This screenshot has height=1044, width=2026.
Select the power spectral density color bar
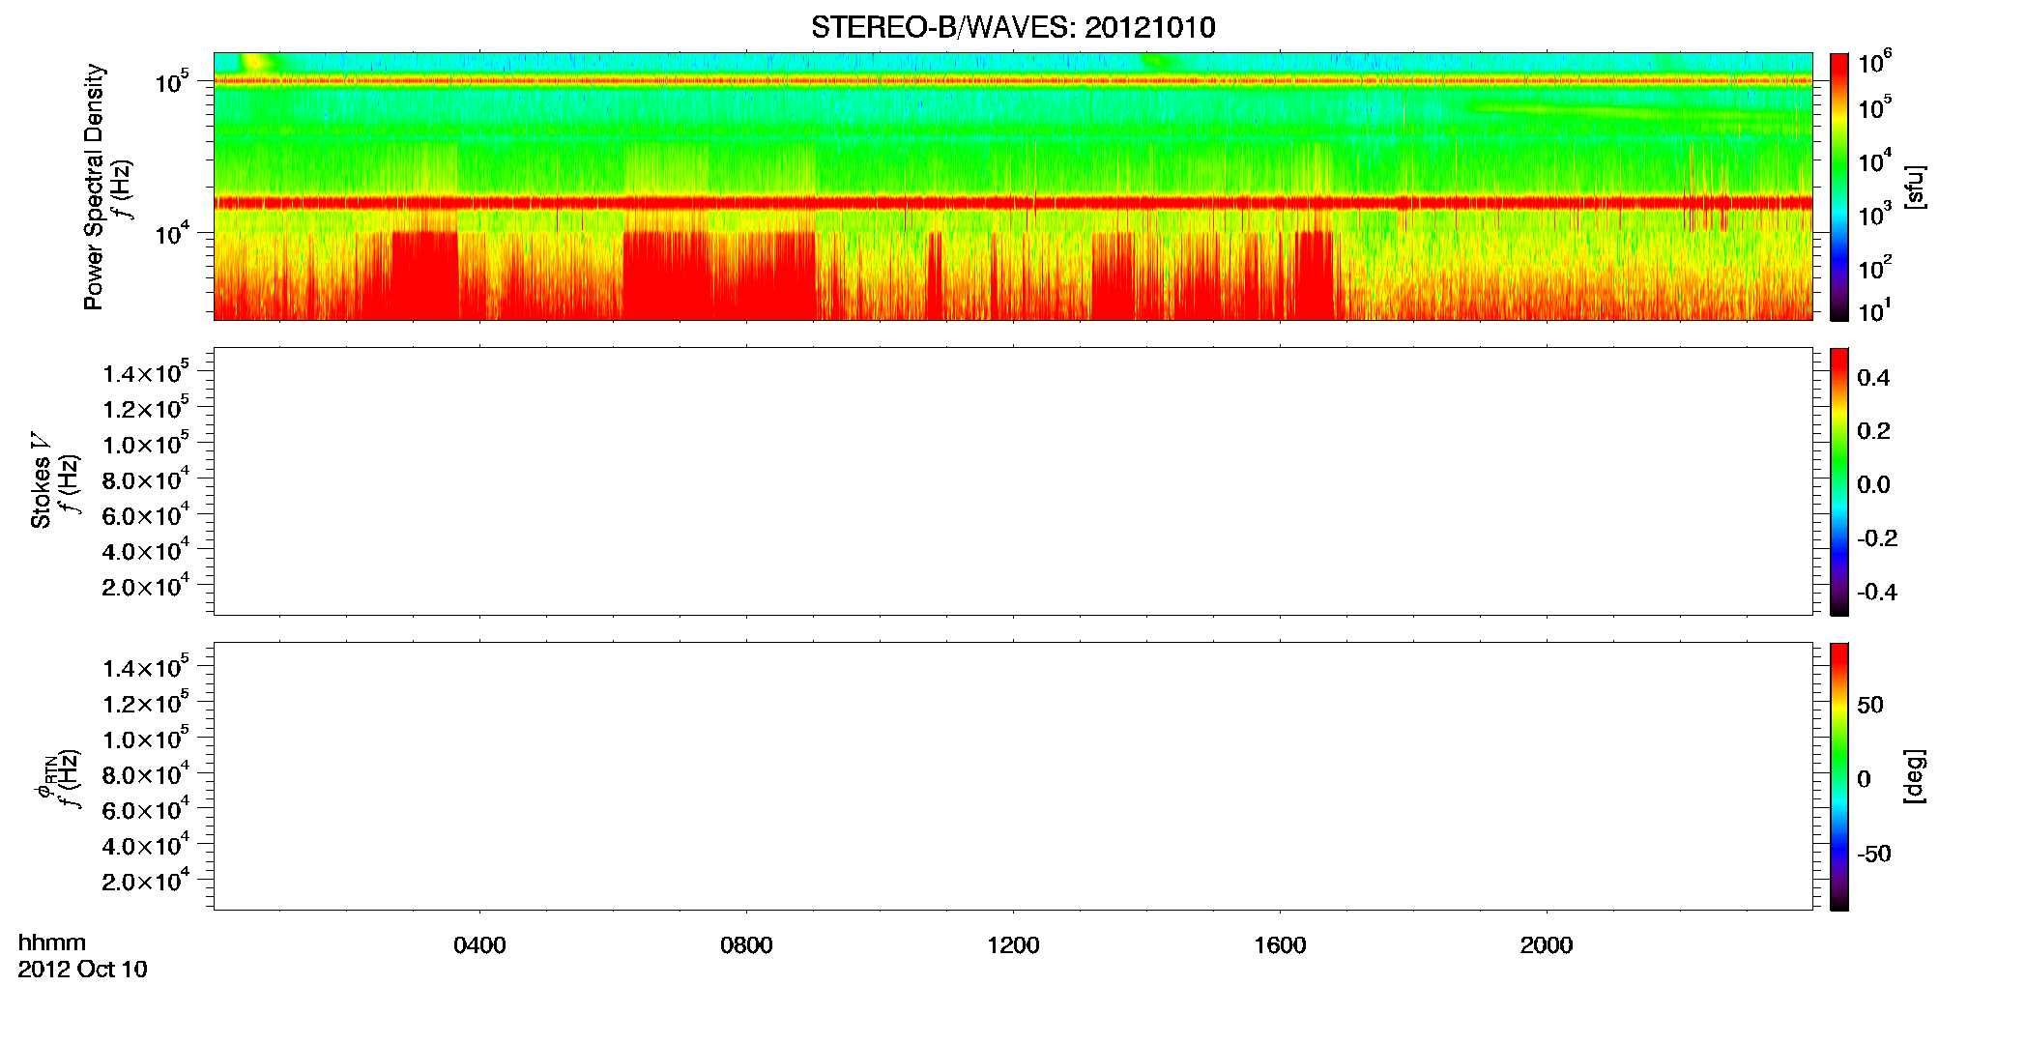tap(1838, 187)
